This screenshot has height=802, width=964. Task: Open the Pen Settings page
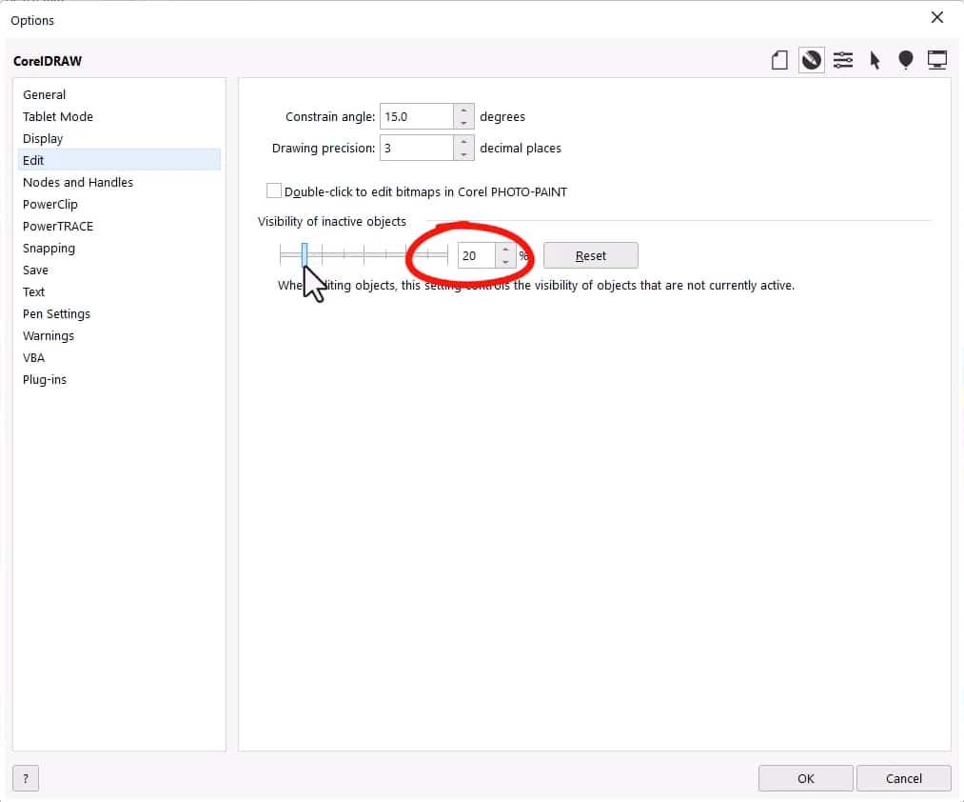[x=56, y=313]
